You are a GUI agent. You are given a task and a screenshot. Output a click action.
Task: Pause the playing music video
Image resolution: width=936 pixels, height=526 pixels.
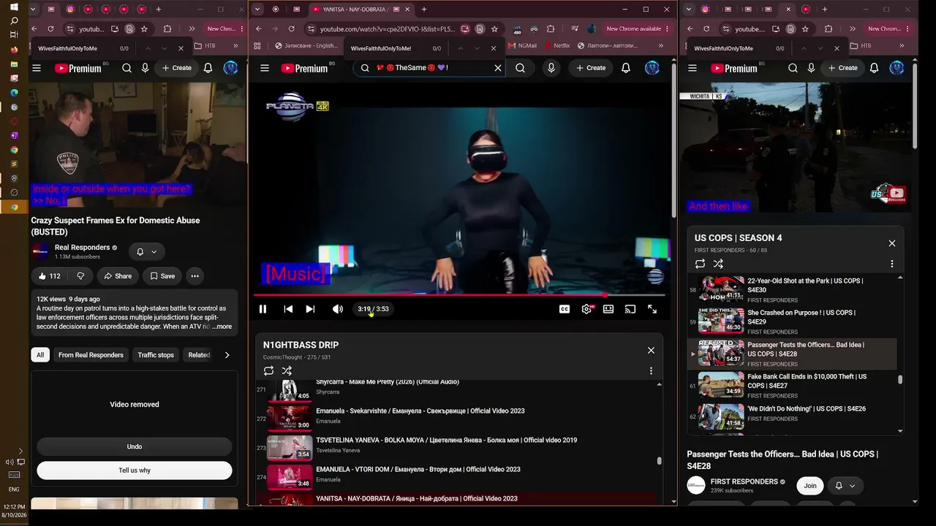[263, 309]
